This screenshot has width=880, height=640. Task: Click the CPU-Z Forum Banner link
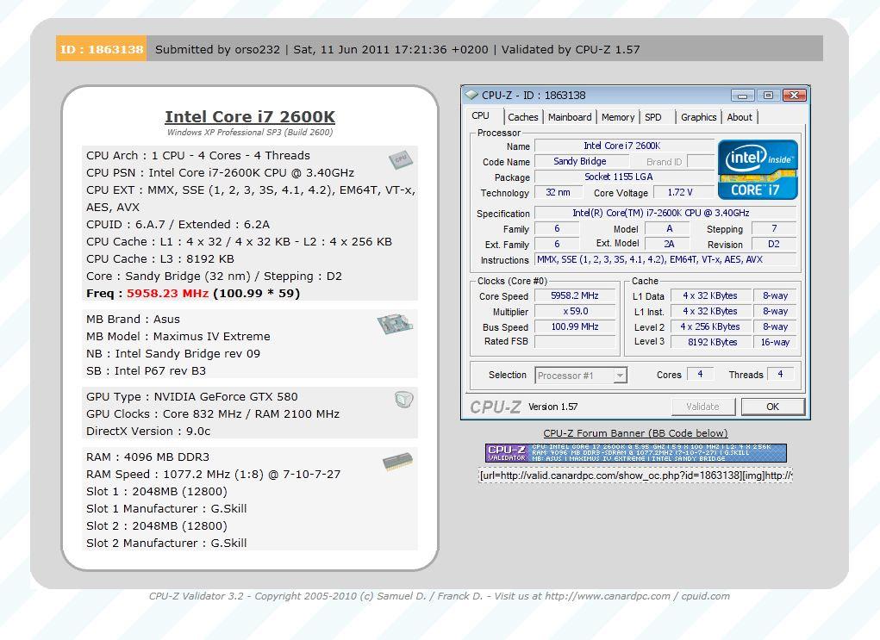click(635, 433)
